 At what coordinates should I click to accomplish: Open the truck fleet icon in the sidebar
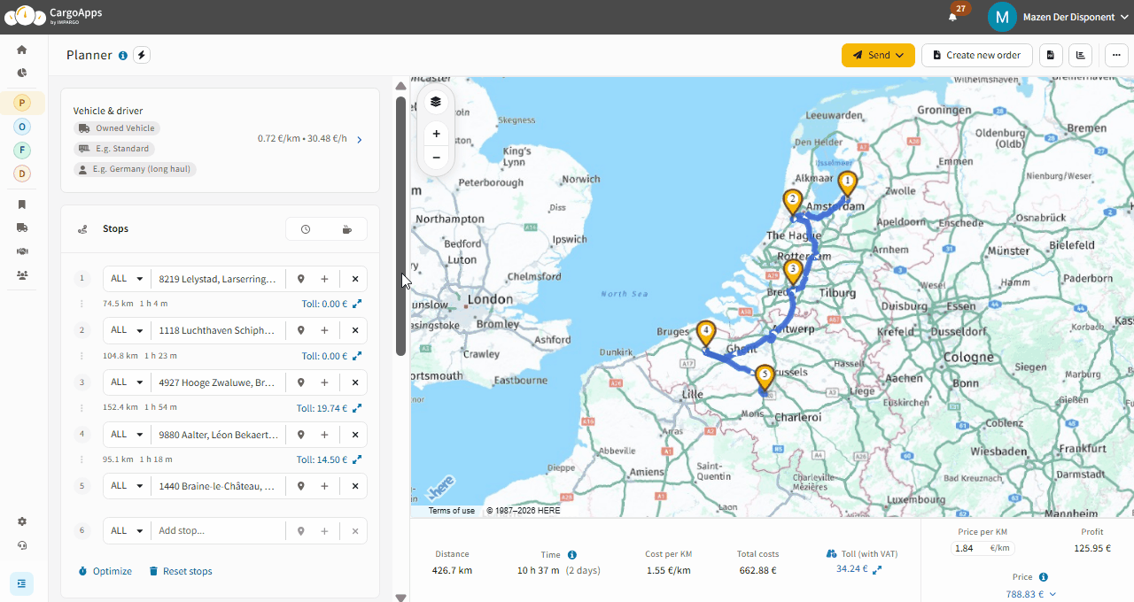(x=22, y=228)
